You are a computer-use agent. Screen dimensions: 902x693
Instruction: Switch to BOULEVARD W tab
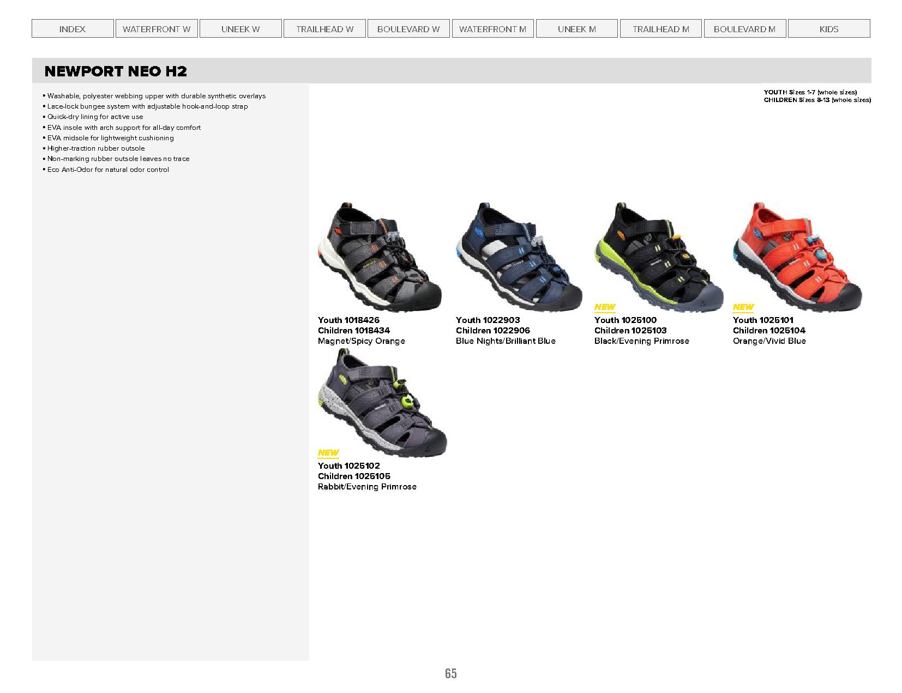pos(408,29)
